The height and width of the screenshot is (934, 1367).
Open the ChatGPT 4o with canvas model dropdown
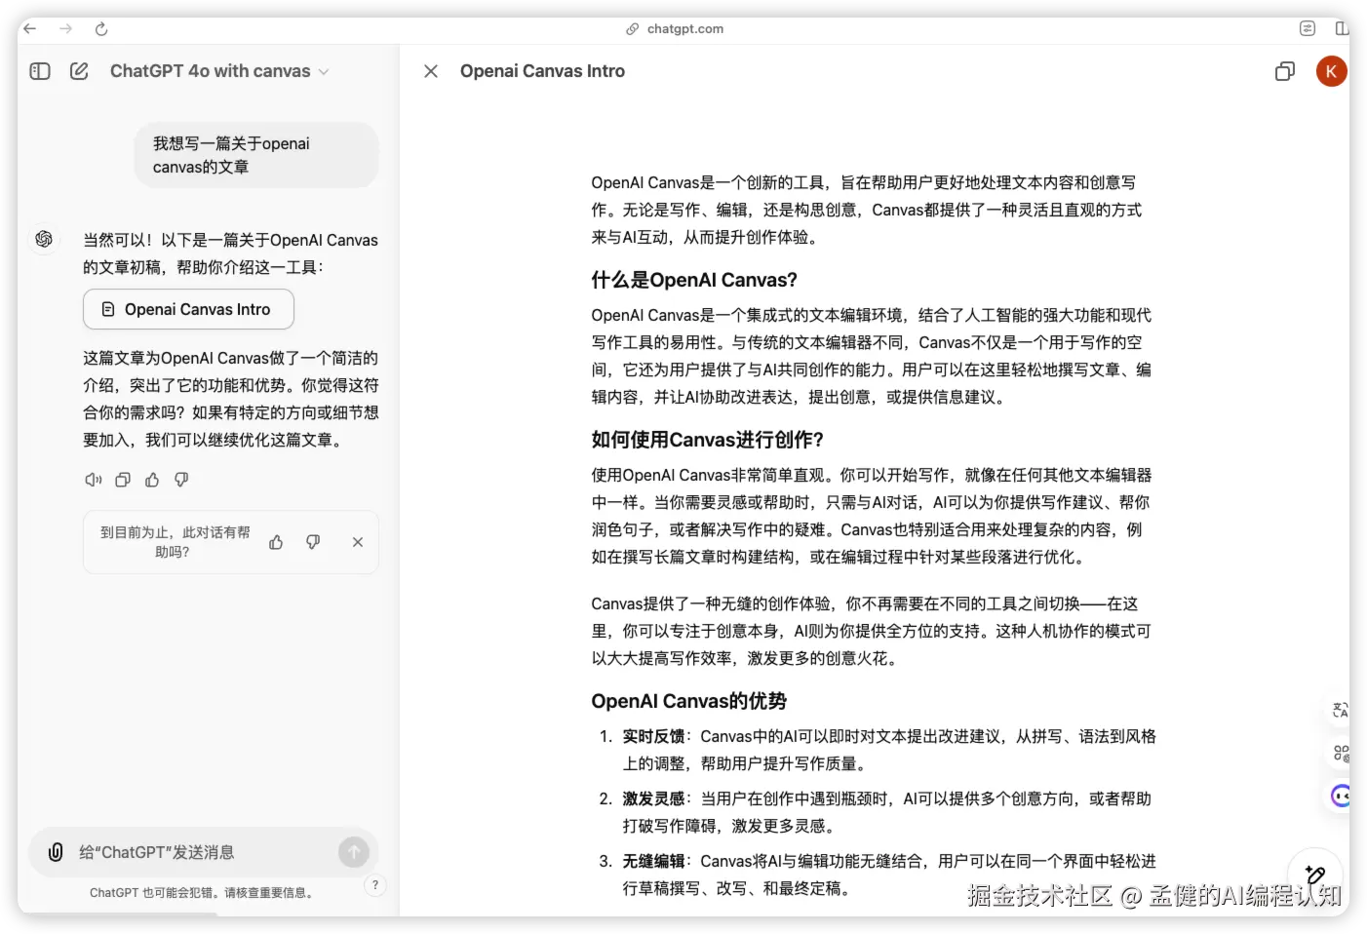coord(219,71)
